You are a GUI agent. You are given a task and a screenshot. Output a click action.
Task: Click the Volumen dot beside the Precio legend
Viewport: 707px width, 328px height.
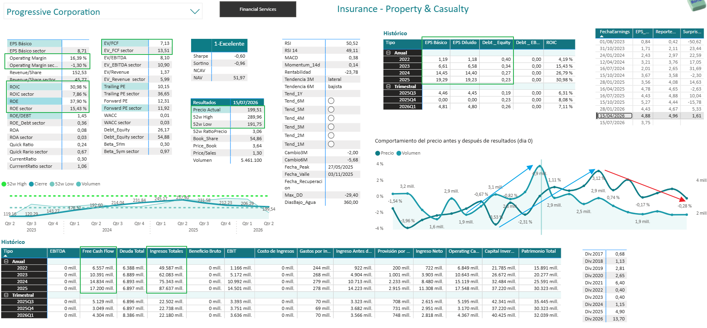coord(399,153)
